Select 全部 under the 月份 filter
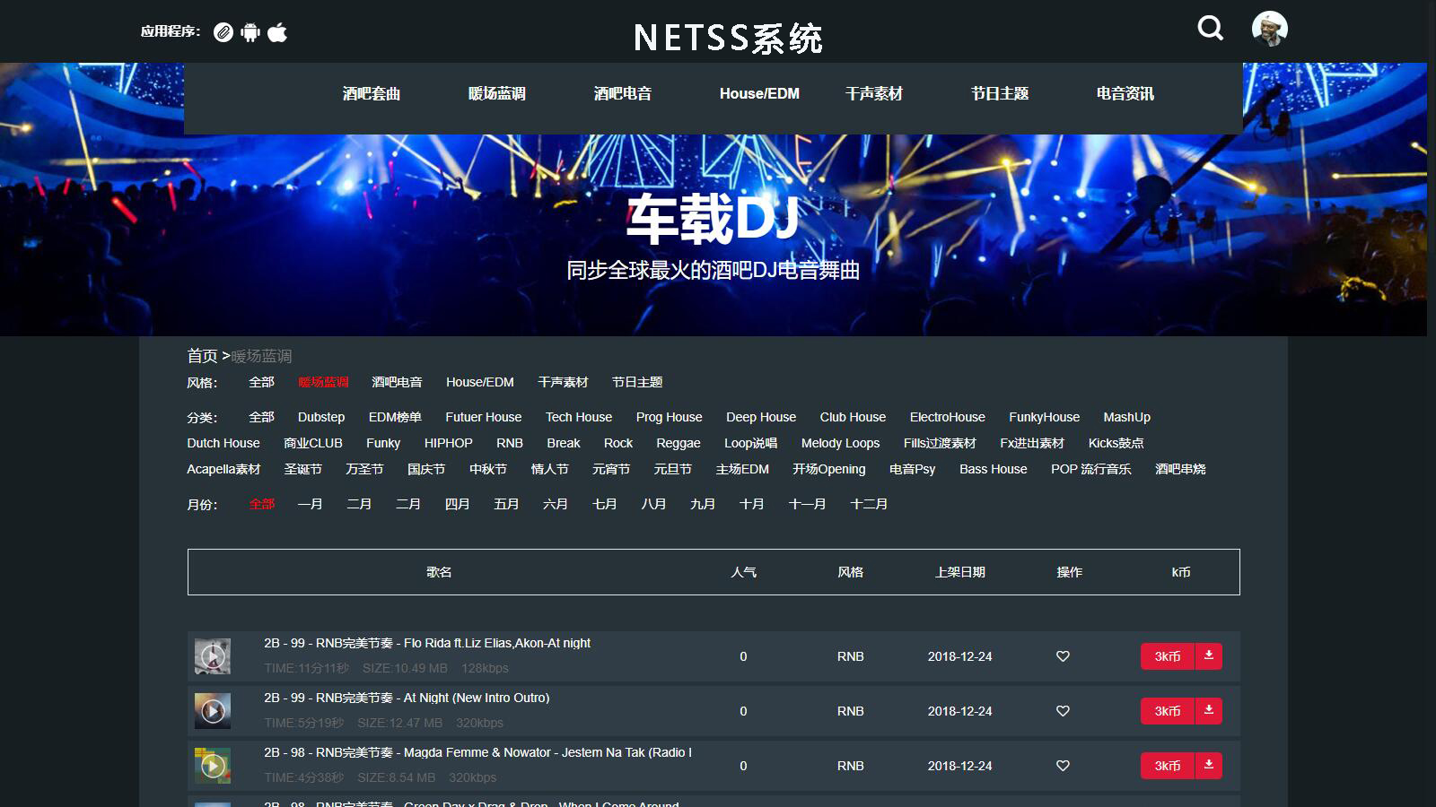The height and width of the screenshot is (807, 1436). point(260,504)
